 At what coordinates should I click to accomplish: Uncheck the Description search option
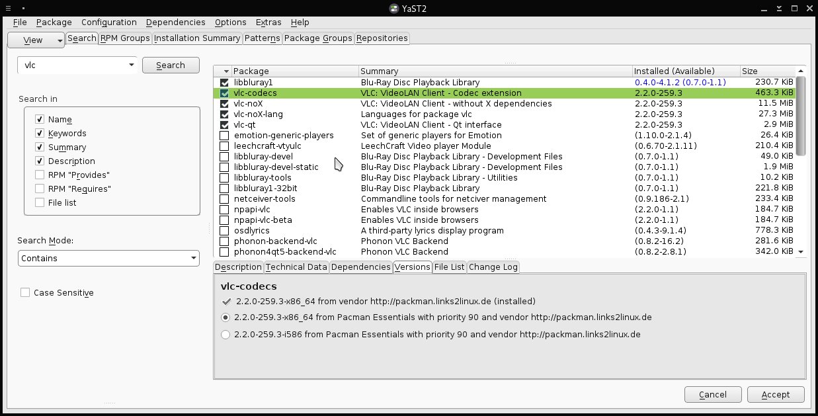pyautogui.click(x=40, y=161)
